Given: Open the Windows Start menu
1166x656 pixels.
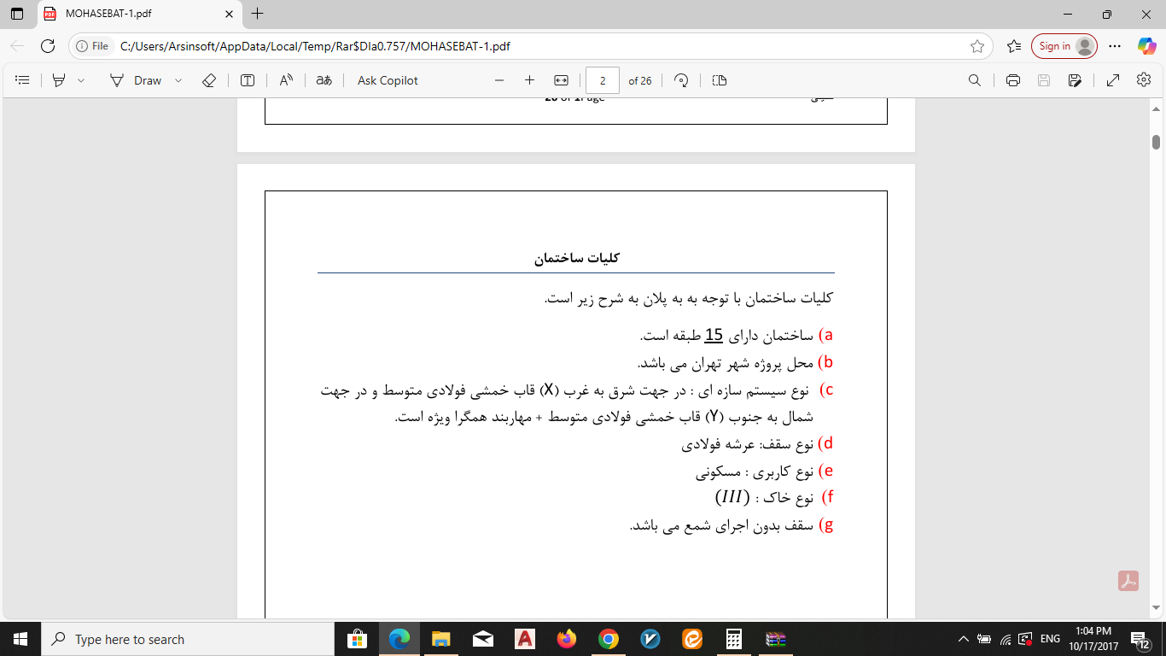Looking at the screenshot, I should [x=20, y=639].
